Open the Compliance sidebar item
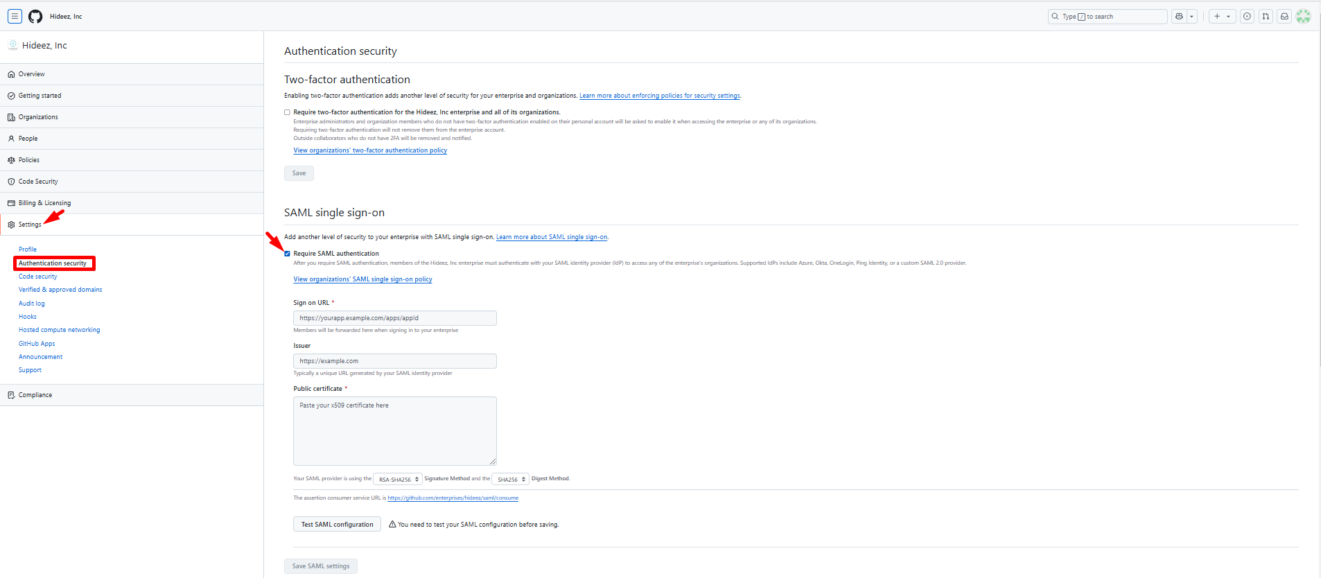The height and width of the screenshot is (578, 1321). [35, 395]
